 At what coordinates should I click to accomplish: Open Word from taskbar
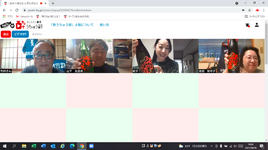(43, 146)
